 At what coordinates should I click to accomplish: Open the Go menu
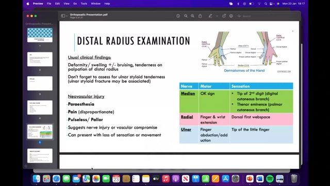tap(75, 4)
